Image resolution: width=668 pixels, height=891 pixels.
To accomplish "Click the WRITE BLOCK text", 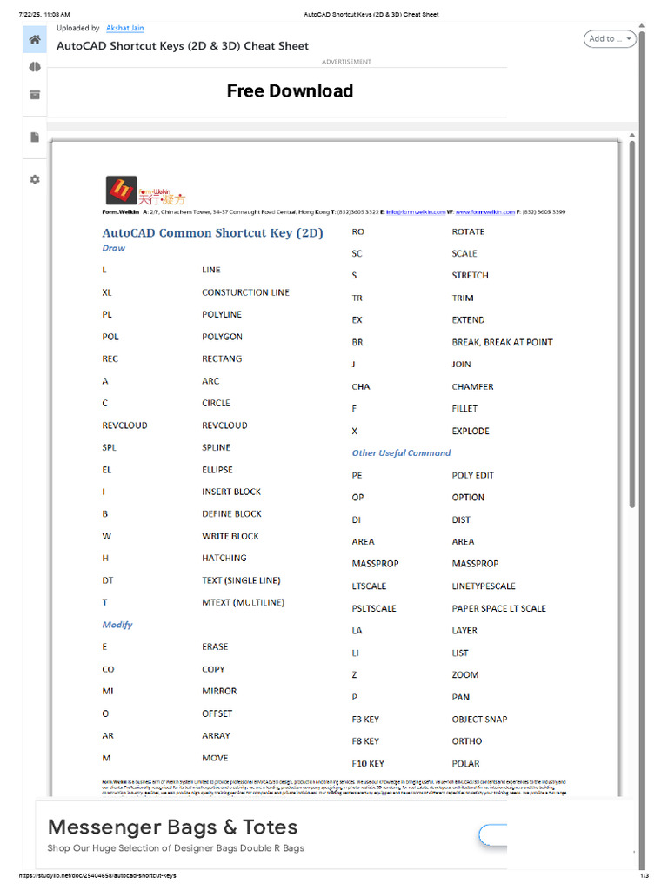I will click(x=230, y=536).
